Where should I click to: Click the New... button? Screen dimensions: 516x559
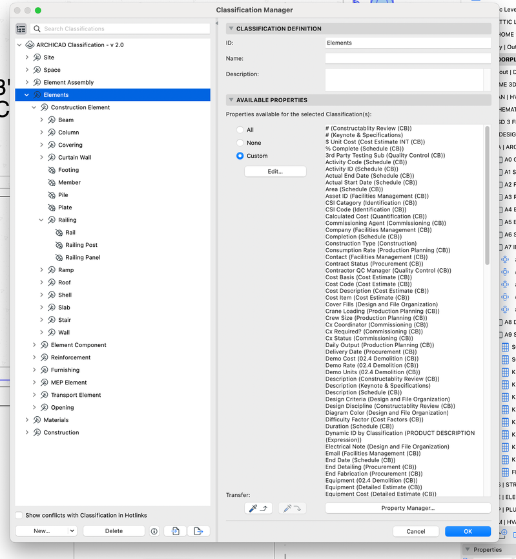point(42,531)
